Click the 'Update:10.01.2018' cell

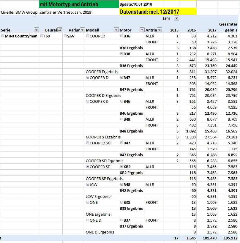point(136,4)
